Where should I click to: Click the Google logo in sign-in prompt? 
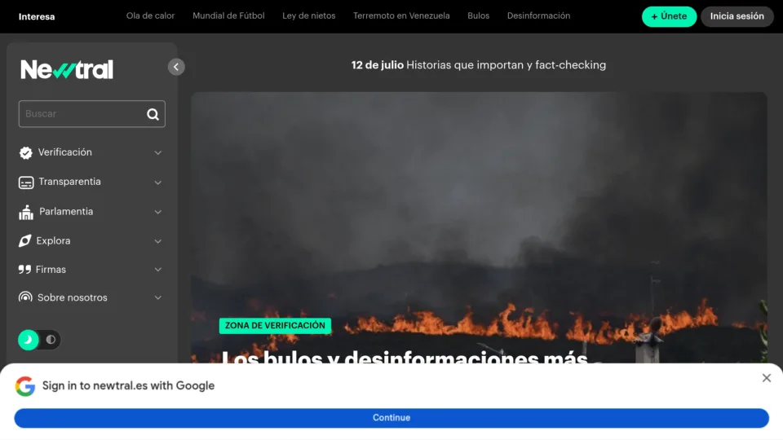25,386
